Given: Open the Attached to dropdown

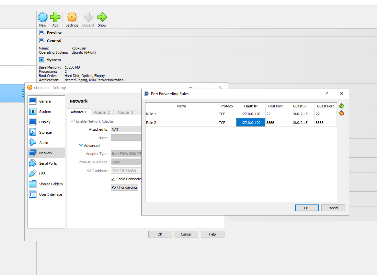Looking at the screenshot, I should point(126,129).
